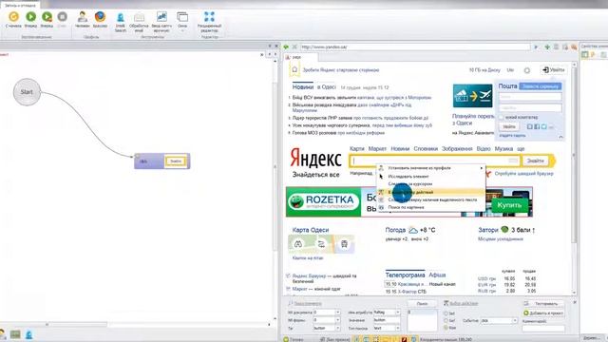The image size is (608, 342).
Task: Select the purple action block labeled 'Знайти'
Action: coord(162,161)
